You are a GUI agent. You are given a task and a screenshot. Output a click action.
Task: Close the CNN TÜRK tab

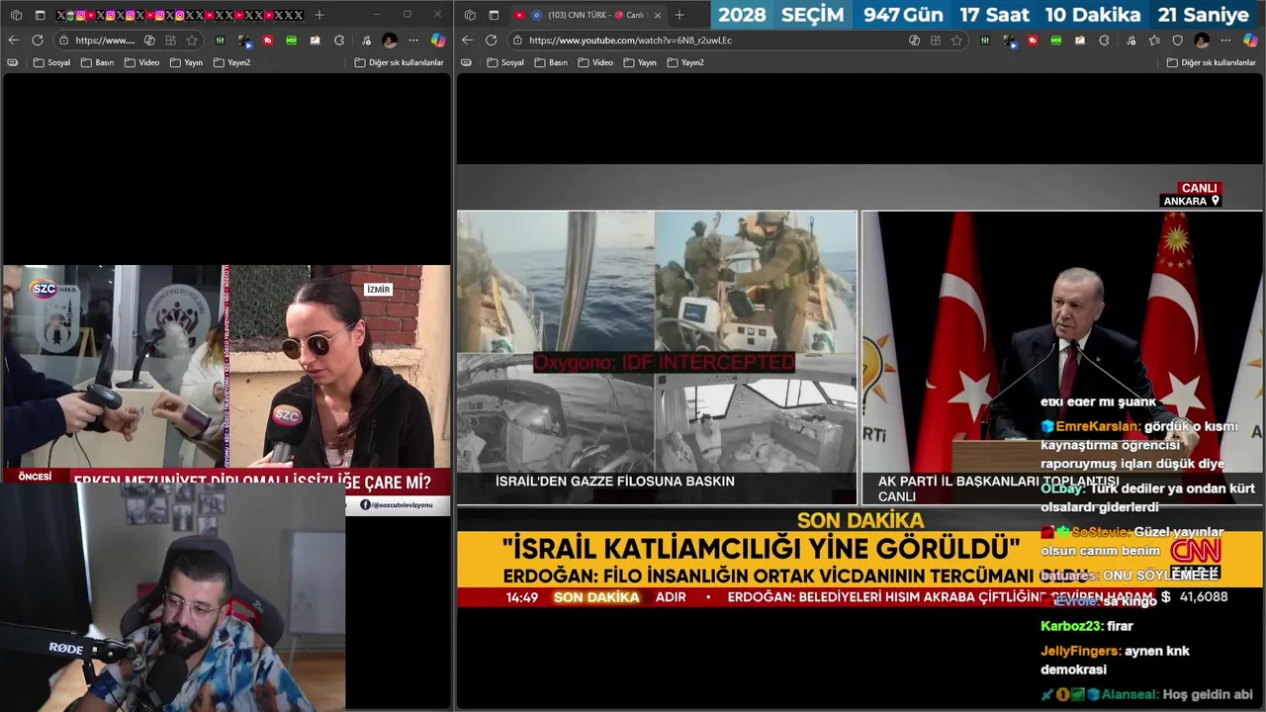(658, 15)
